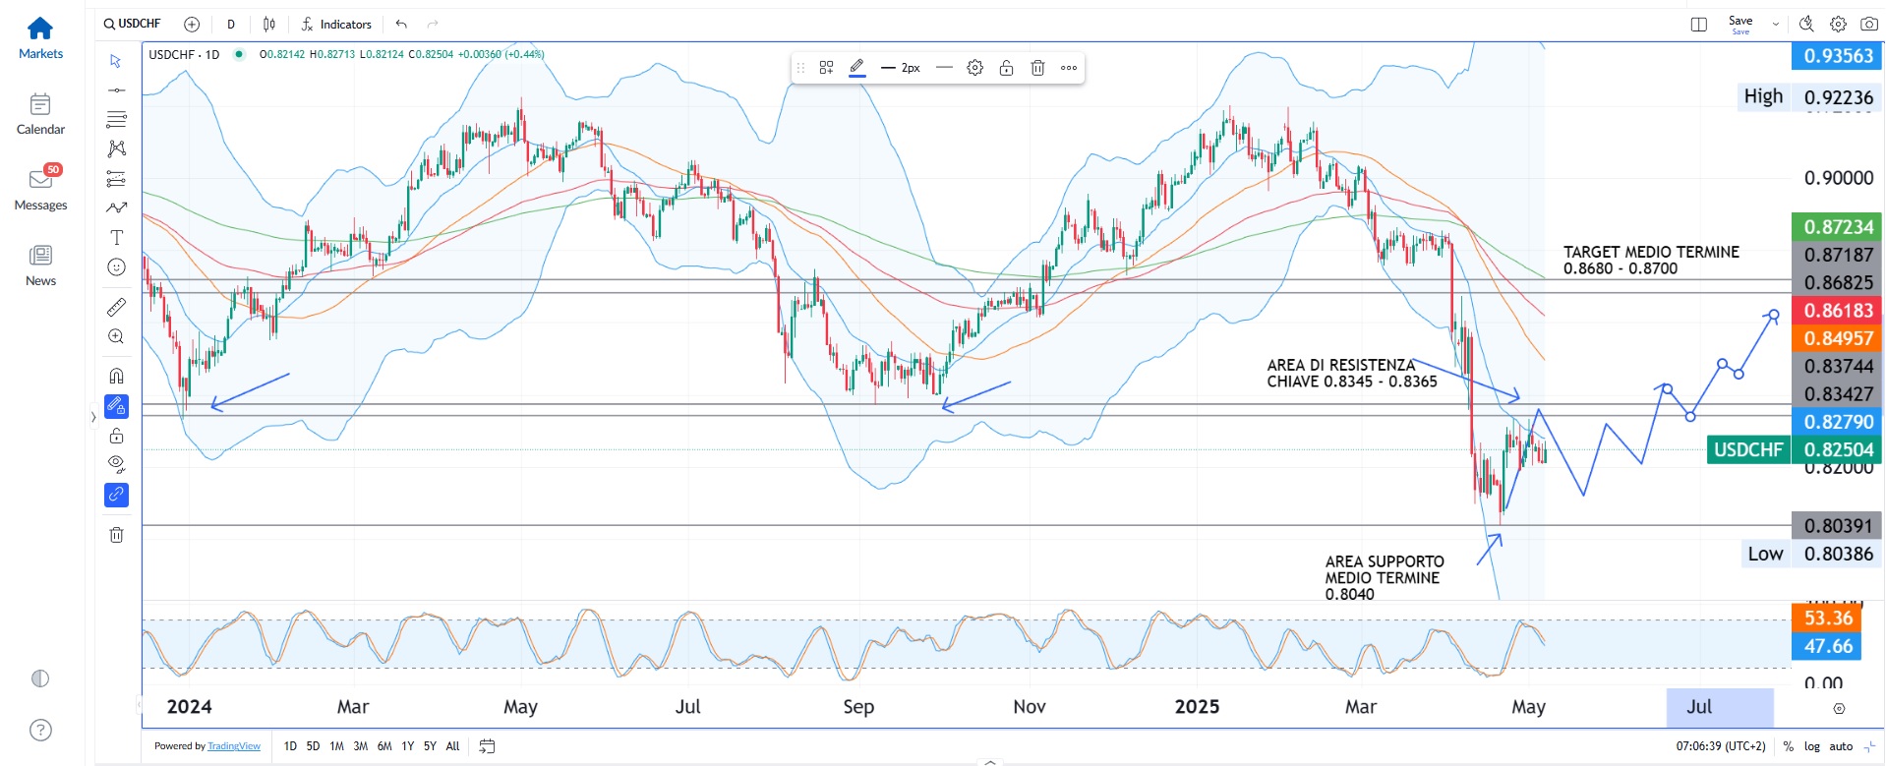Open the line color pencil swatch
Viewport: 1886px width, 766px height.
tap(856, 68)
